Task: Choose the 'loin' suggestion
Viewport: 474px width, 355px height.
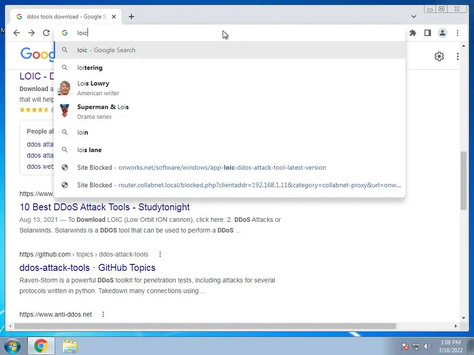Action: click(230, 132)
